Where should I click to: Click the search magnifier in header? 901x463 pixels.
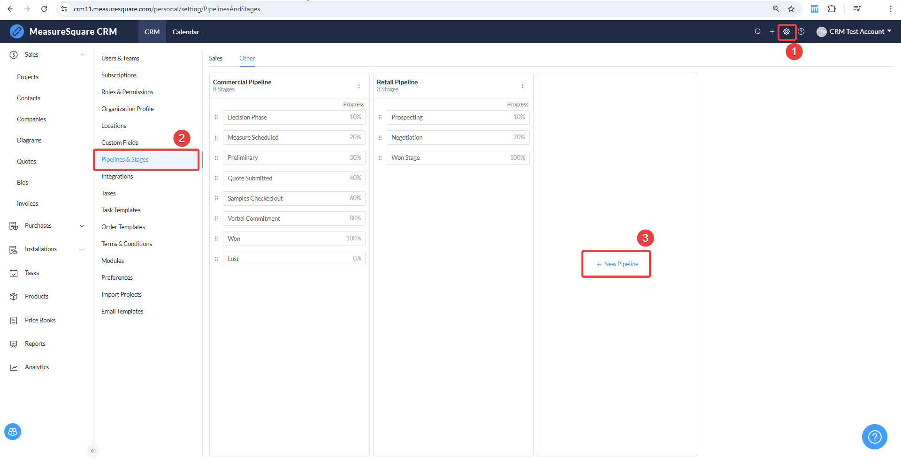pyautogui.click(x=757, y=31)
